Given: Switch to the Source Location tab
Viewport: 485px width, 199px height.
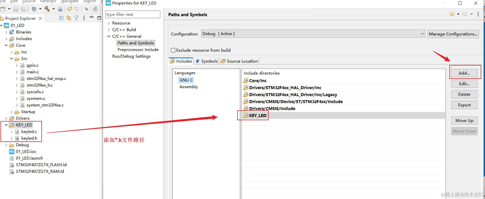Looking at the screenshot, I should [x=239, y=61].
